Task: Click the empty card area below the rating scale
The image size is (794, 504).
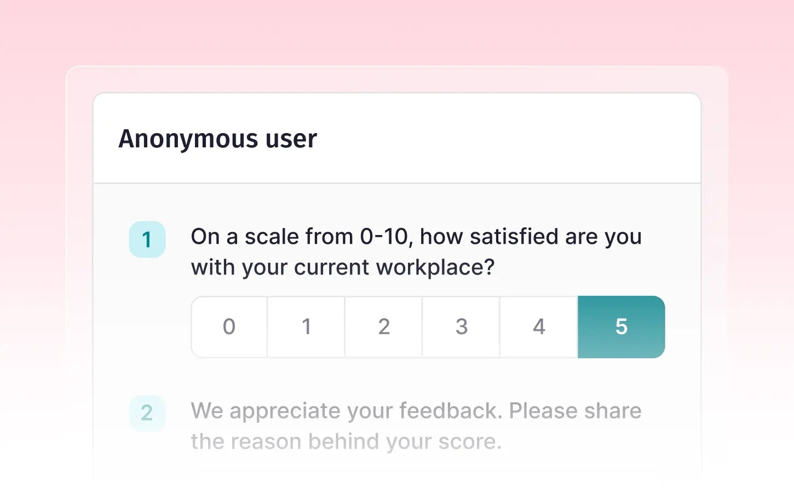Action: click(x=427, y=378)
